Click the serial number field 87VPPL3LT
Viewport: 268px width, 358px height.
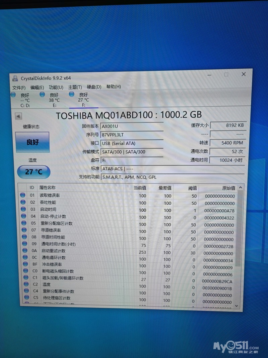pos(132,135)
